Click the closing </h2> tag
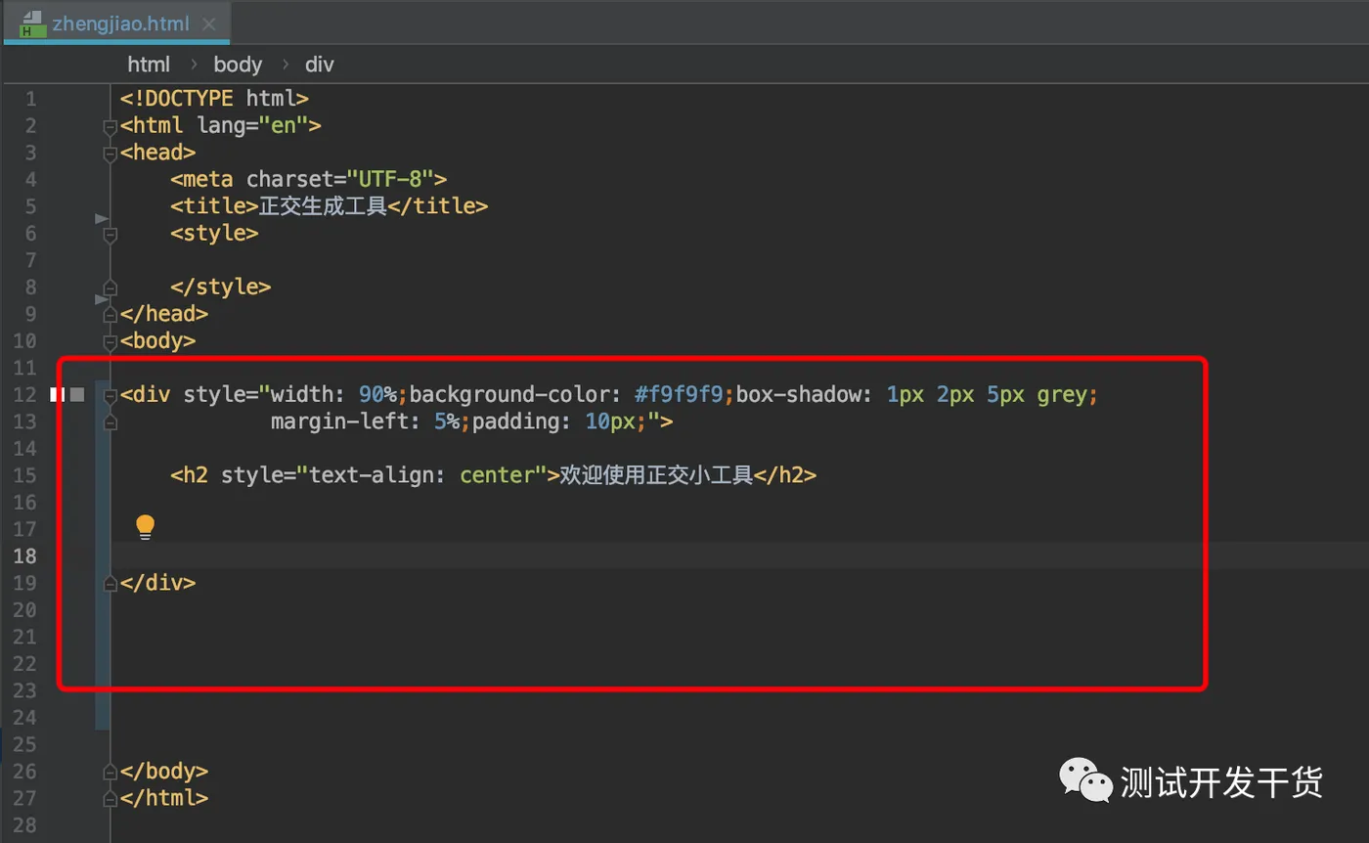Viewport: 1369px width, 843px height. (785, 475)
